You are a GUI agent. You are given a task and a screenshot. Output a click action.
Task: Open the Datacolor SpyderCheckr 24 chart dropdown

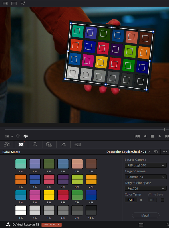pos(128,152)
